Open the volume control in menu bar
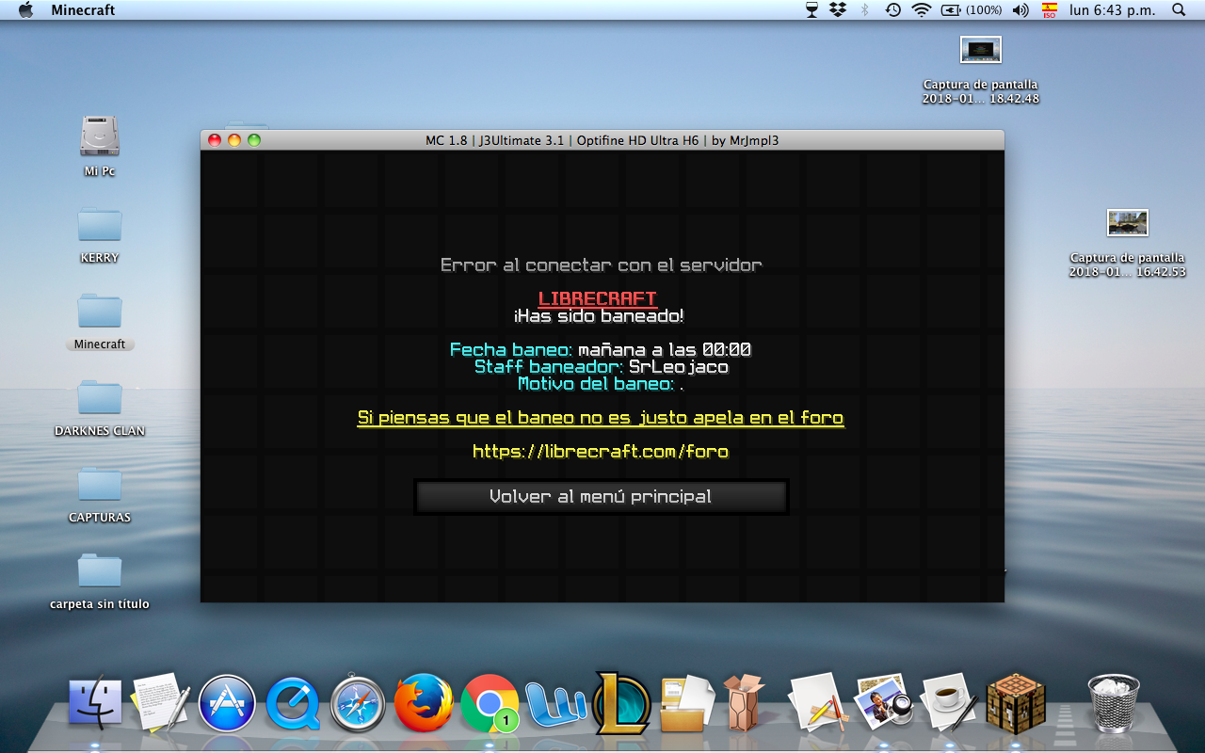 tap(1020, 9)
